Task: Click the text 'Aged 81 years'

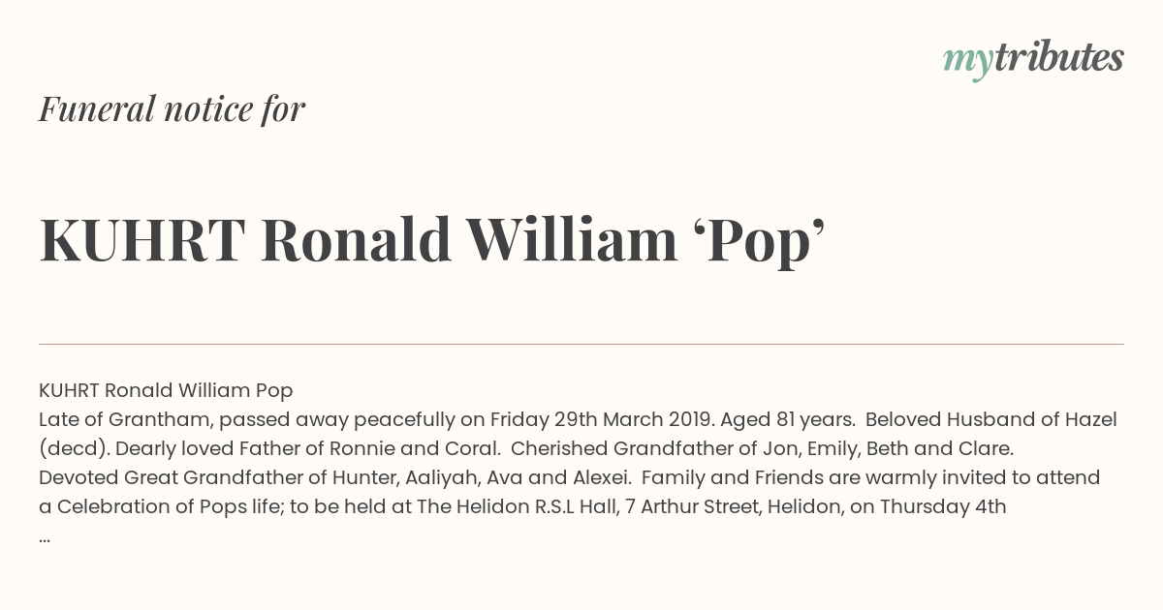Action: tap(786, 419)
